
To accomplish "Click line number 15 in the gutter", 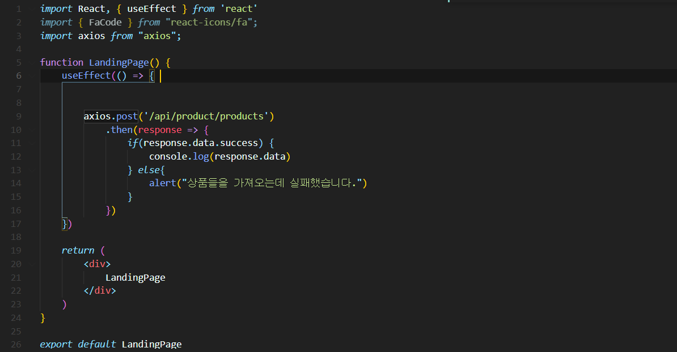I will (16, 197).
